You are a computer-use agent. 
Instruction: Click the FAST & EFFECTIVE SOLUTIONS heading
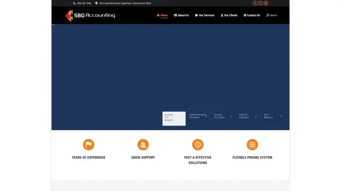point(198,160)
